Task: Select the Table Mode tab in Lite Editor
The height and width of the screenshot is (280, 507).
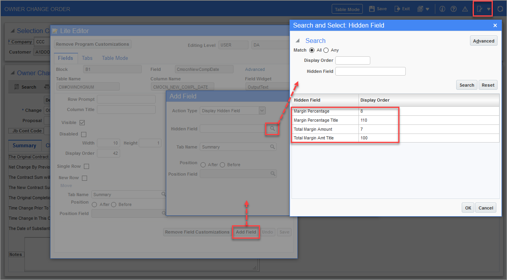Action: 115,58
